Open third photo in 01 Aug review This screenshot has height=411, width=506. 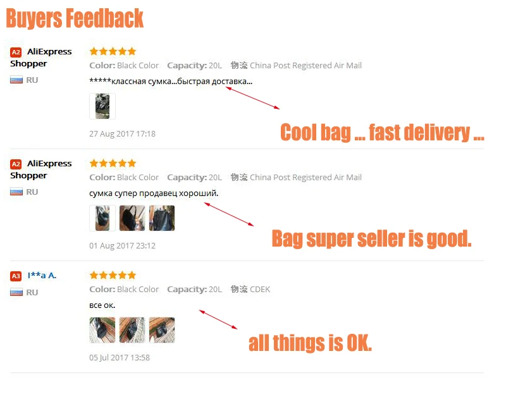click(162, 218)
